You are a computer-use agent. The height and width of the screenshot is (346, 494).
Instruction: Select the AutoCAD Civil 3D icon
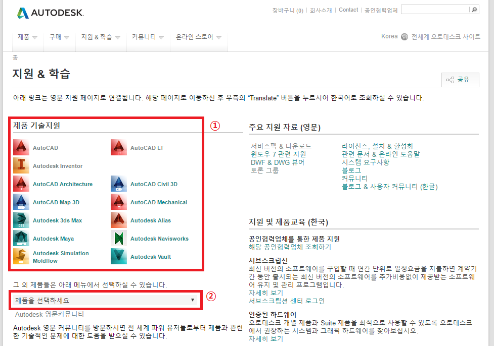coord(119,184)
